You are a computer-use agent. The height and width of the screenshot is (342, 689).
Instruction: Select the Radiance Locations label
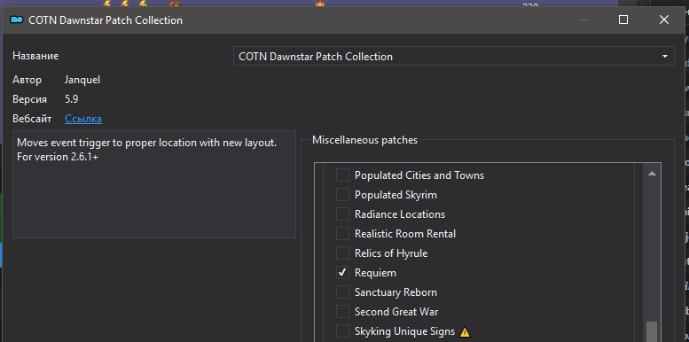pyautogui.click(x=400, y=214)
